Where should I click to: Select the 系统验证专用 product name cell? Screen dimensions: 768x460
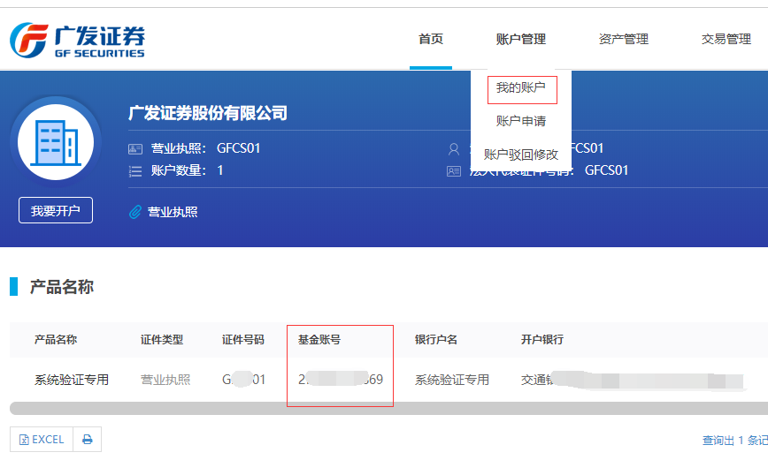[x=72, y=380]
